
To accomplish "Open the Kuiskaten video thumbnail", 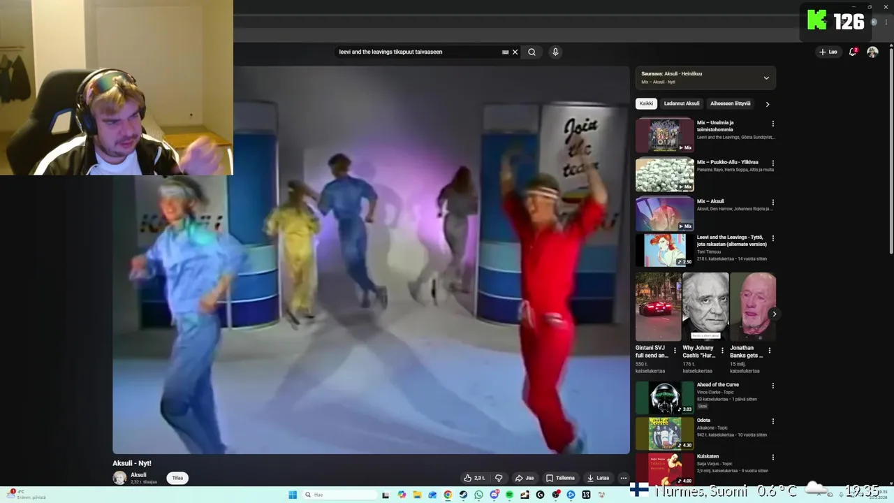I will [665, 469].
